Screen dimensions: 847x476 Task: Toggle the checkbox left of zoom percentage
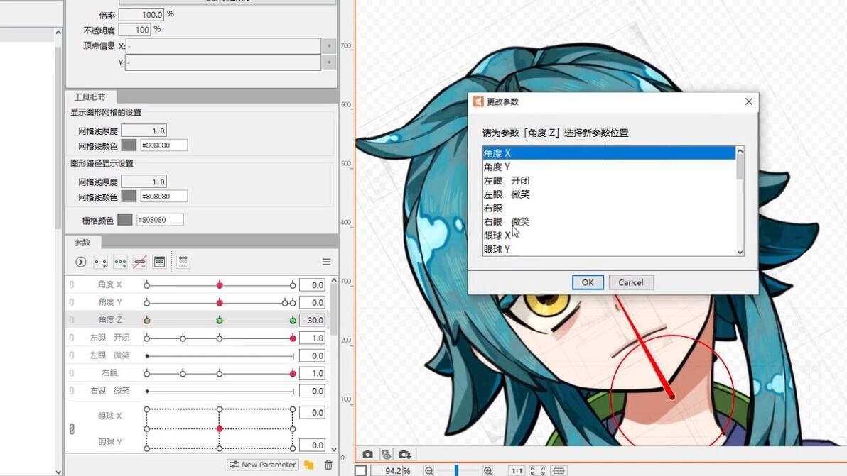[x=361, y=470]
